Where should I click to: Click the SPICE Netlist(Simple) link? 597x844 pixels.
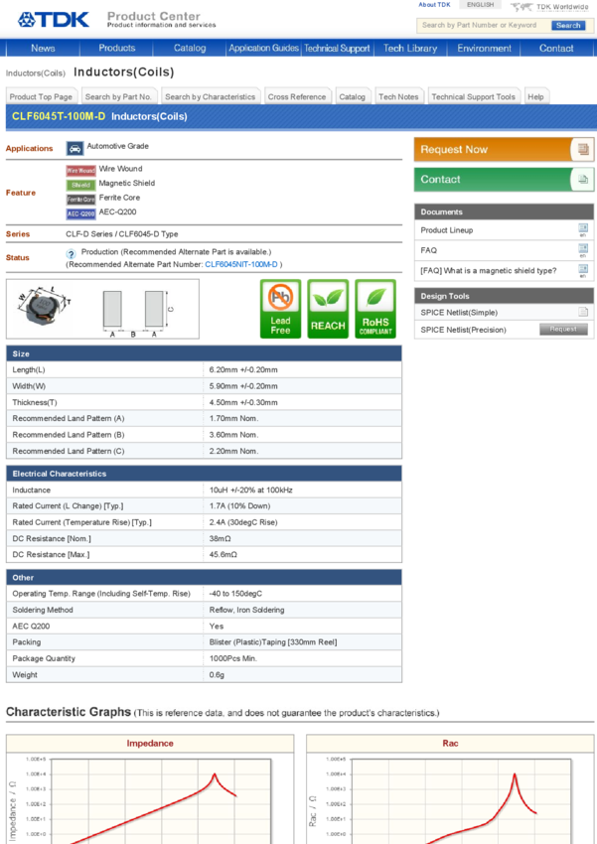[x=459, y=312]
